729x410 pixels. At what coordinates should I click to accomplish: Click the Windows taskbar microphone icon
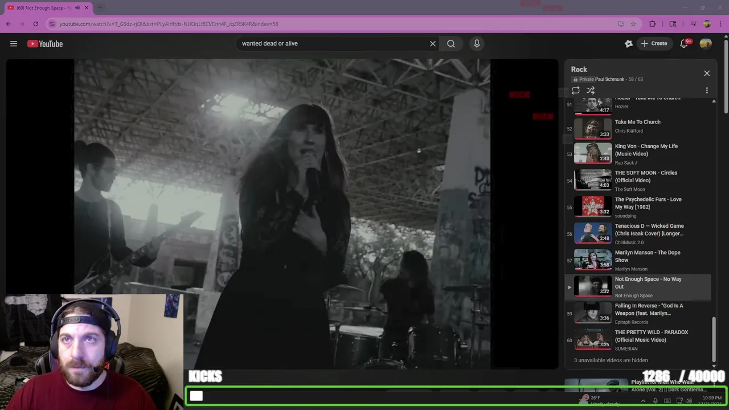655,401
